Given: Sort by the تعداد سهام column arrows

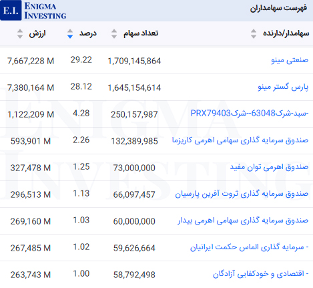Looking at the screenshot, I should coord(114,33).
